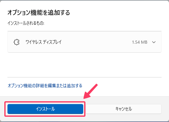
Task: Click the word オプション in the dialog title
Action: click(x=19, y=13)
